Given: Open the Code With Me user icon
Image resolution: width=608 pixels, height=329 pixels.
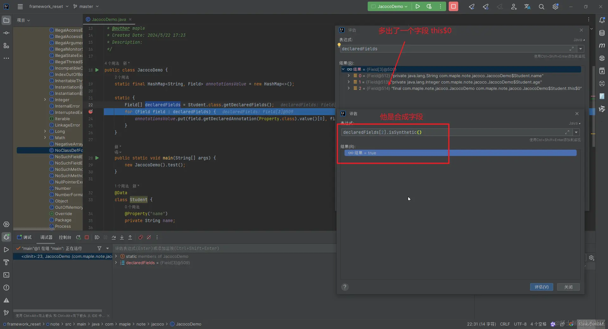Looking at the screenshot, I should click(x=514, y=7).
